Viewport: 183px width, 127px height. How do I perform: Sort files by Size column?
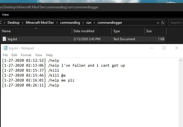pos(155,31)
